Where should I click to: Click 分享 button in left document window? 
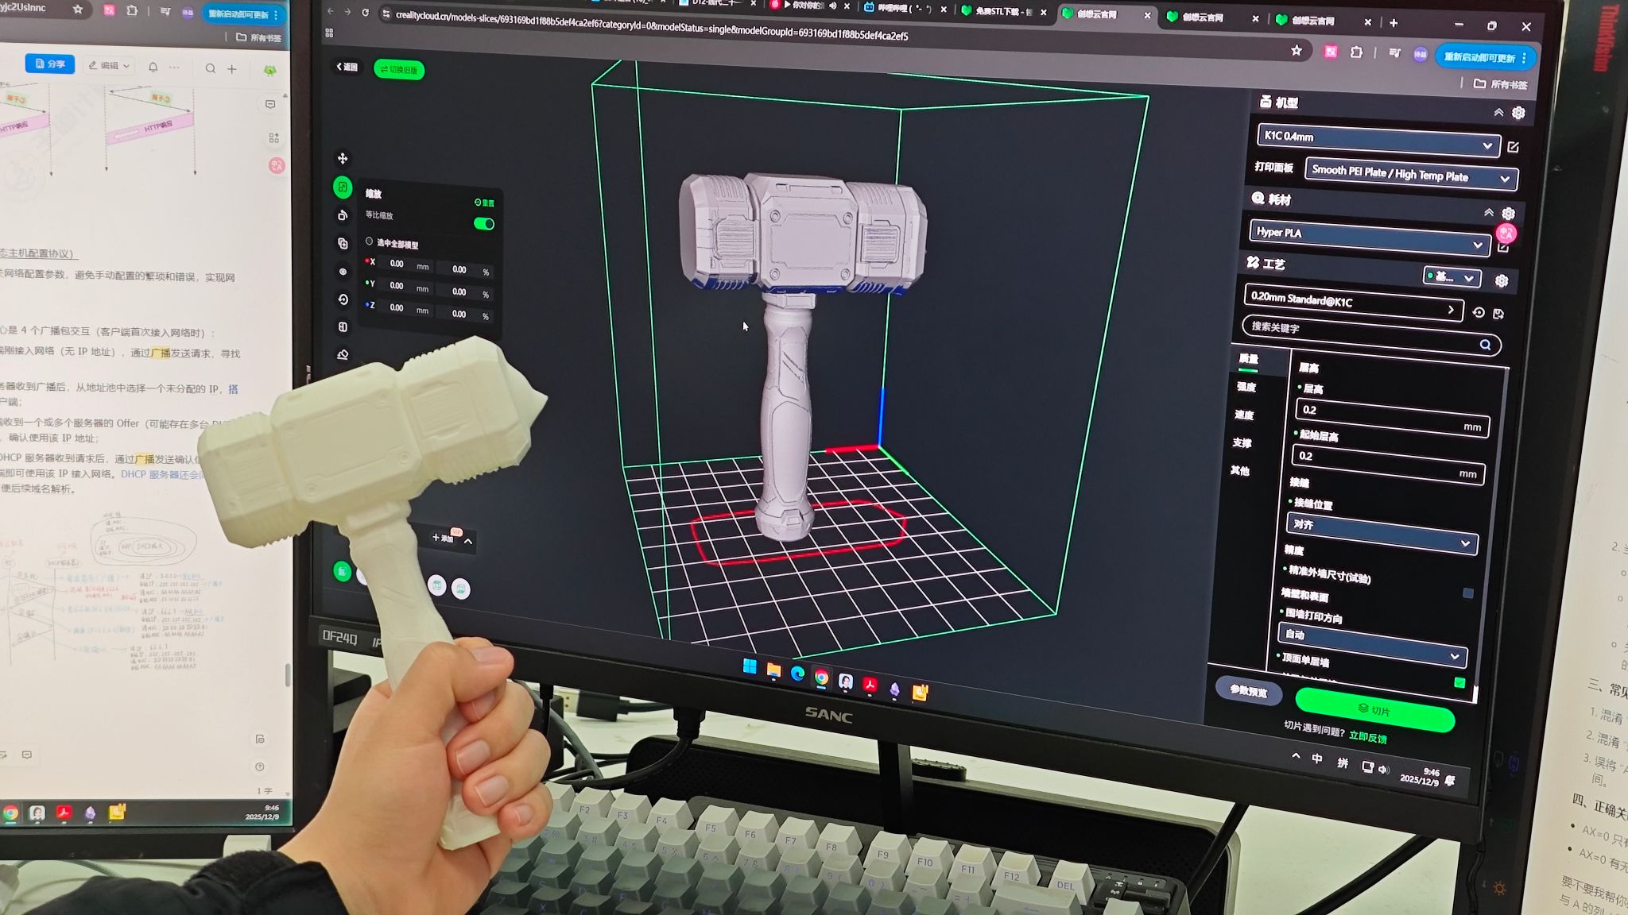[49, 64]
